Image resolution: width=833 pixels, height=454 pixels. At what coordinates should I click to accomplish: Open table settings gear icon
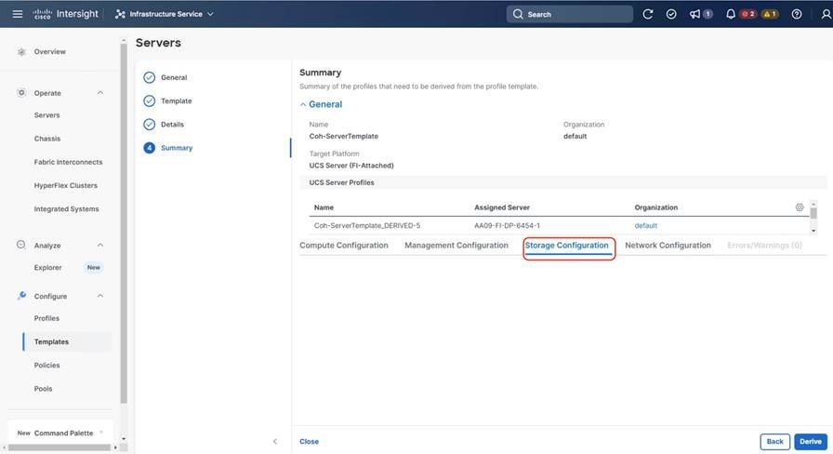point(799,207)
